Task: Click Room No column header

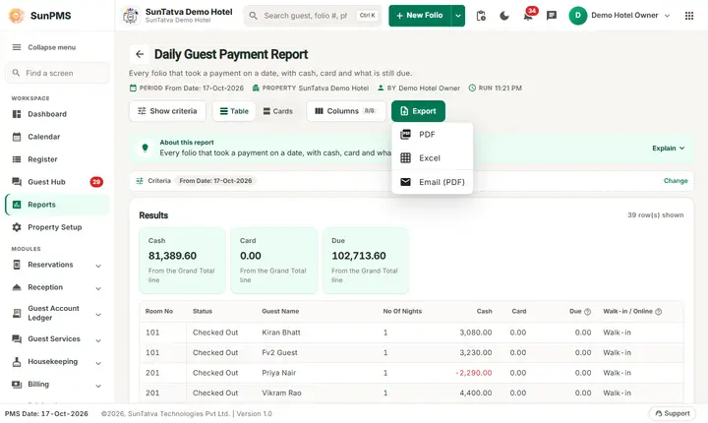Action: coord(159,312)
